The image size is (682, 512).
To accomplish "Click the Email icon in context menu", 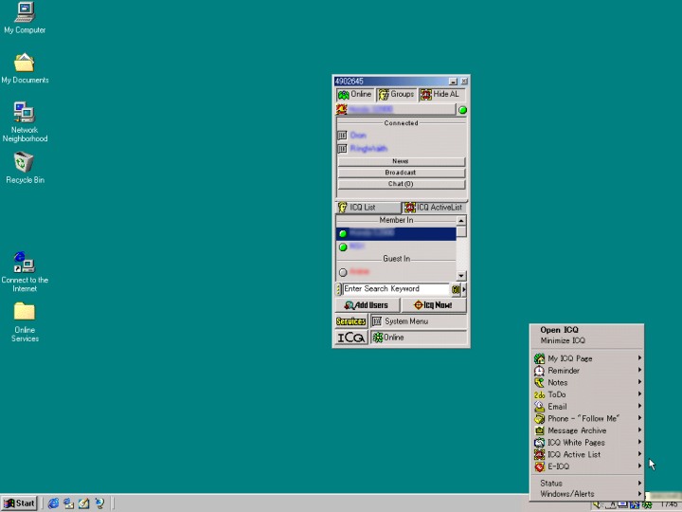I will click(539, 407).
